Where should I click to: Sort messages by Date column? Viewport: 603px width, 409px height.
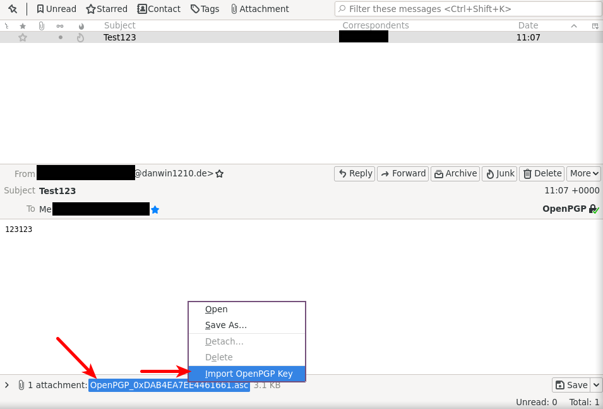528,26
